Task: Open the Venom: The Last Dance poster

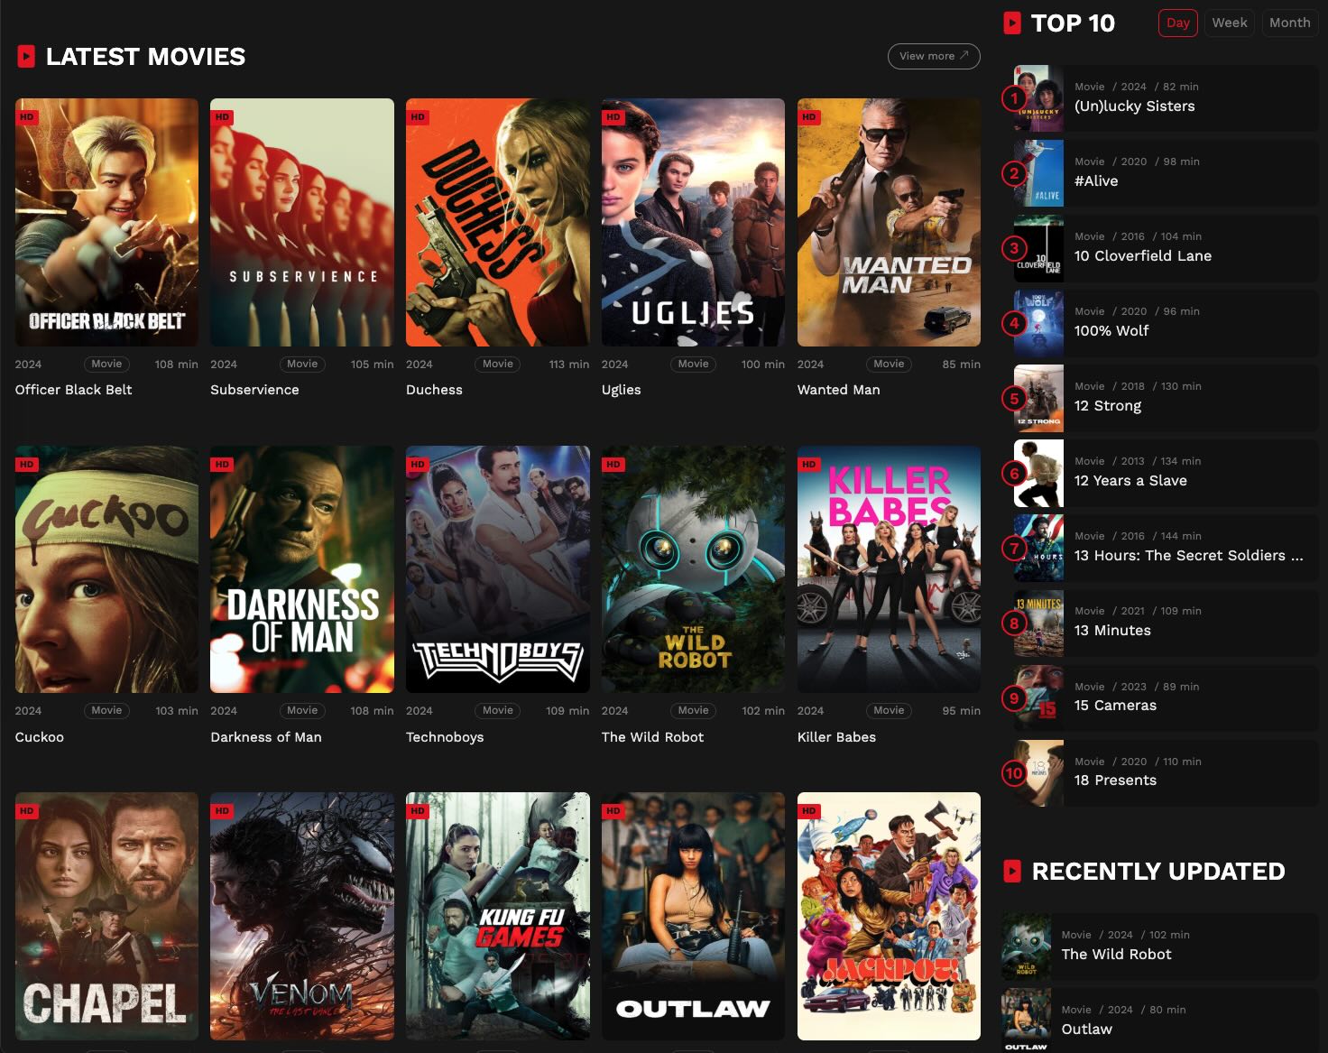Action: (x=301, y=917)
